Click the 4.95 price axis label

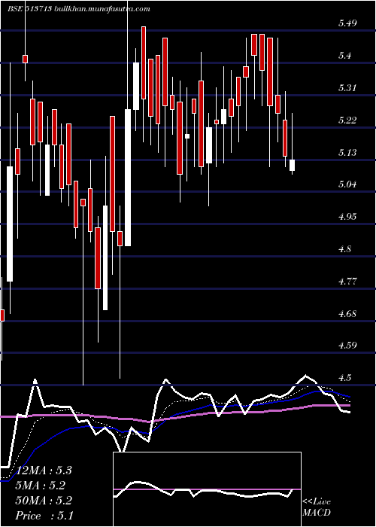[x=347, y=217]
